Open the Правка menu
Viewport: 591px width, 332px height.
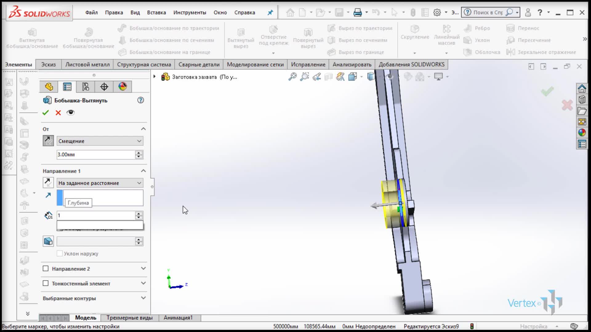(114, 12)
